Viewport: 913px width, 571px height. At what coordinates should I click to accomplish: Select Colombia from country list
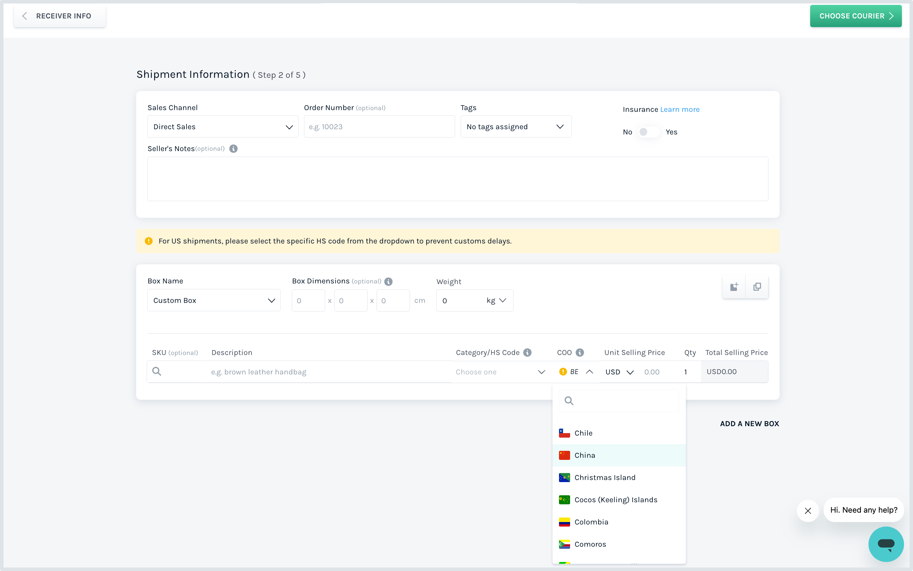tap(619, 522)
